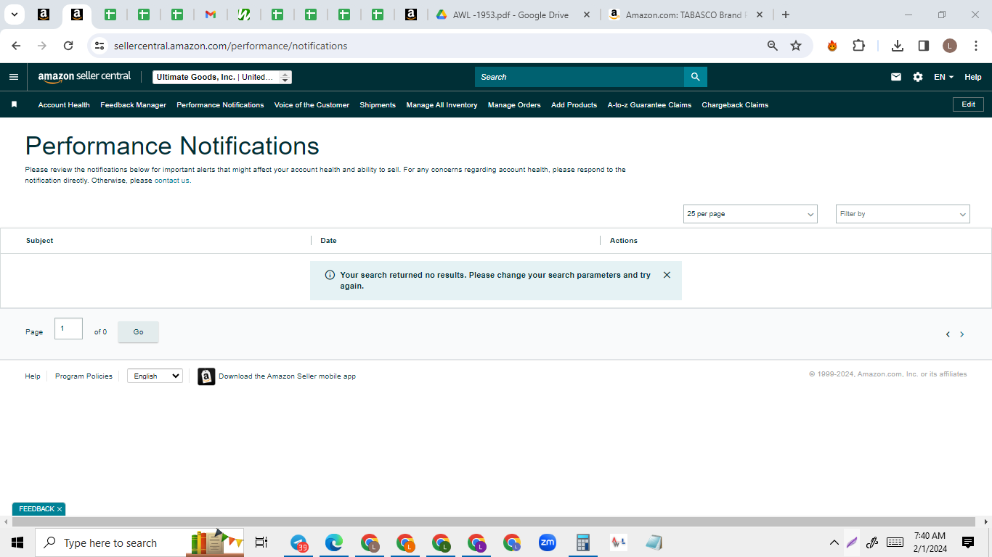992x557 pixels.
Task: Open the Chrome Extensions puzzle icon
Action: 858,46
